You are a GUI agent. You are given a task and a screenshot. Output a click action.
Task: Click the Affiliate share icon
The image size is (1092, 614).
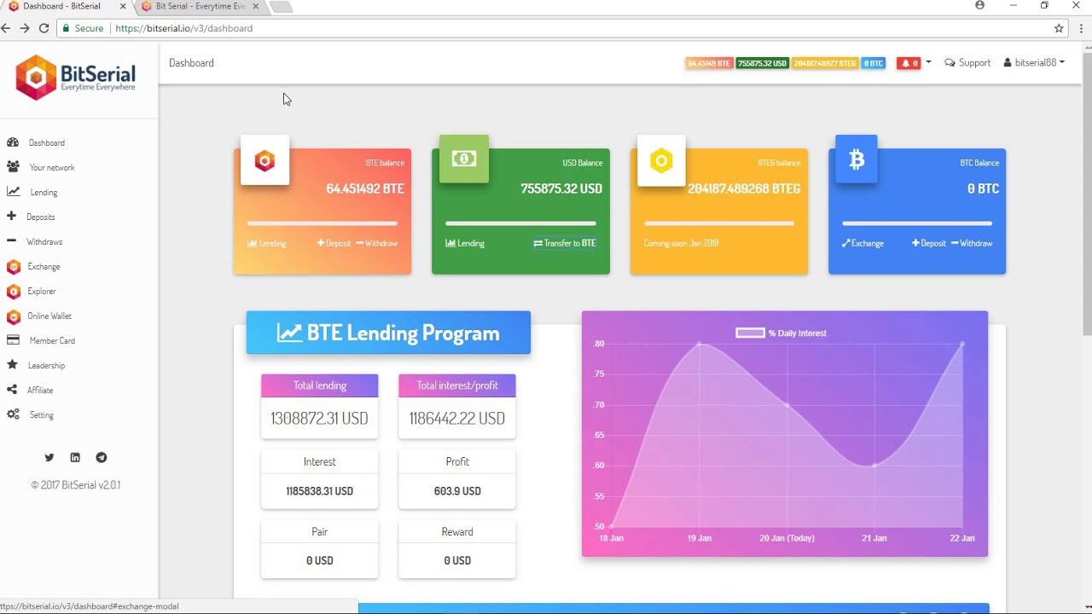pos(12,390)
